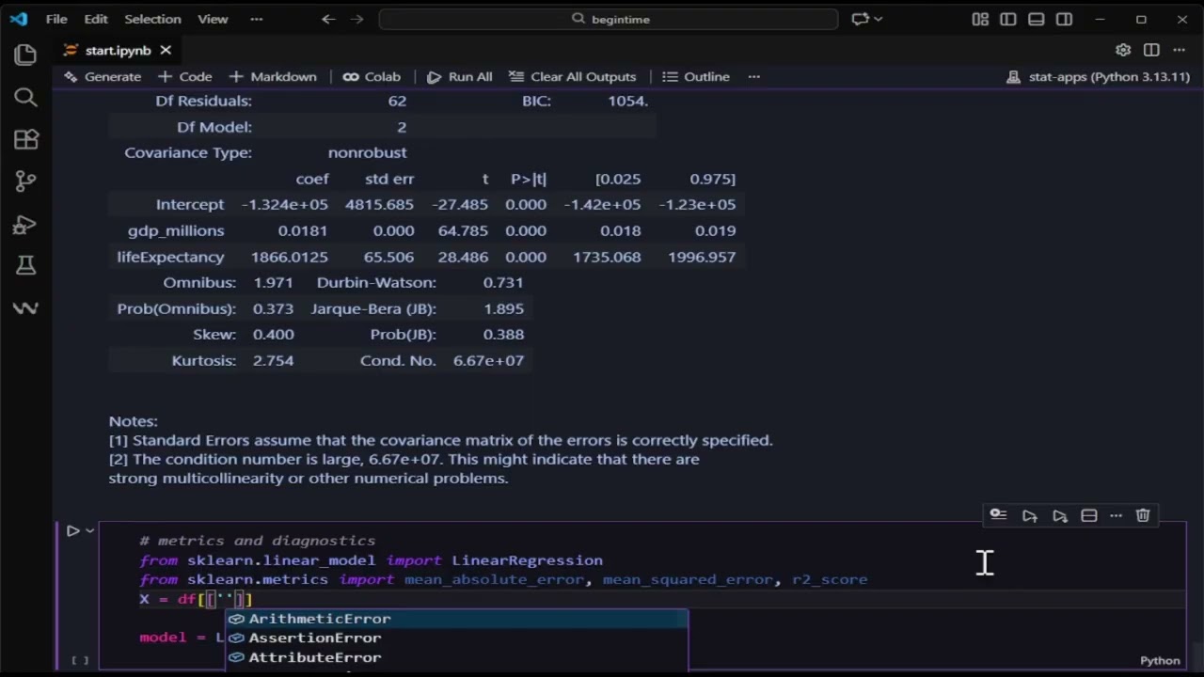
Task: Click r2_score in the import line
Action: coord(830,579)
